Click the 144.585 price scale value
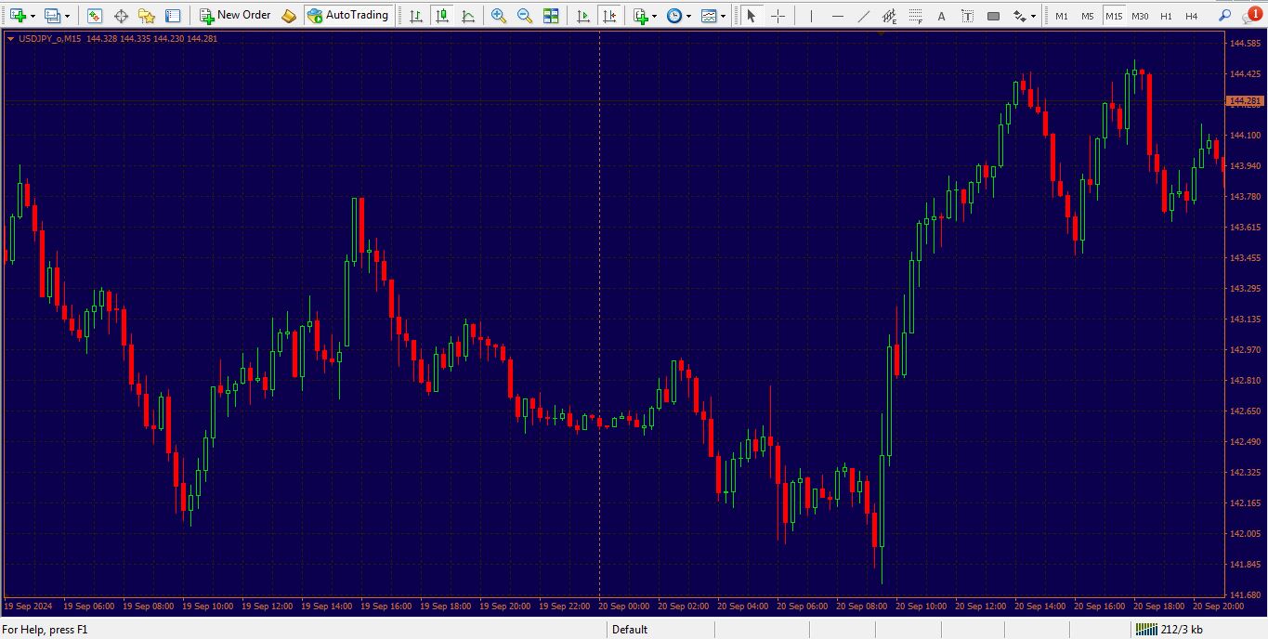1268x639 pixels. click(x=1245, y=44)
